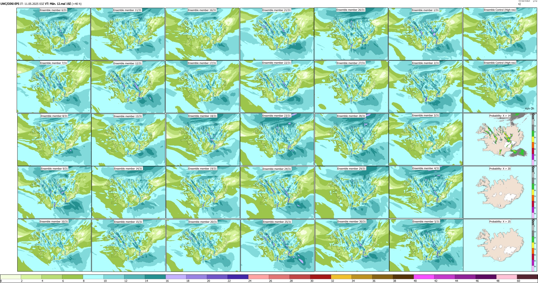The height and width of the screenshot is (283, 538).
Task: Click the probability color bar beside X > 20
Action: pyautogui.click(x=533, y=192)
